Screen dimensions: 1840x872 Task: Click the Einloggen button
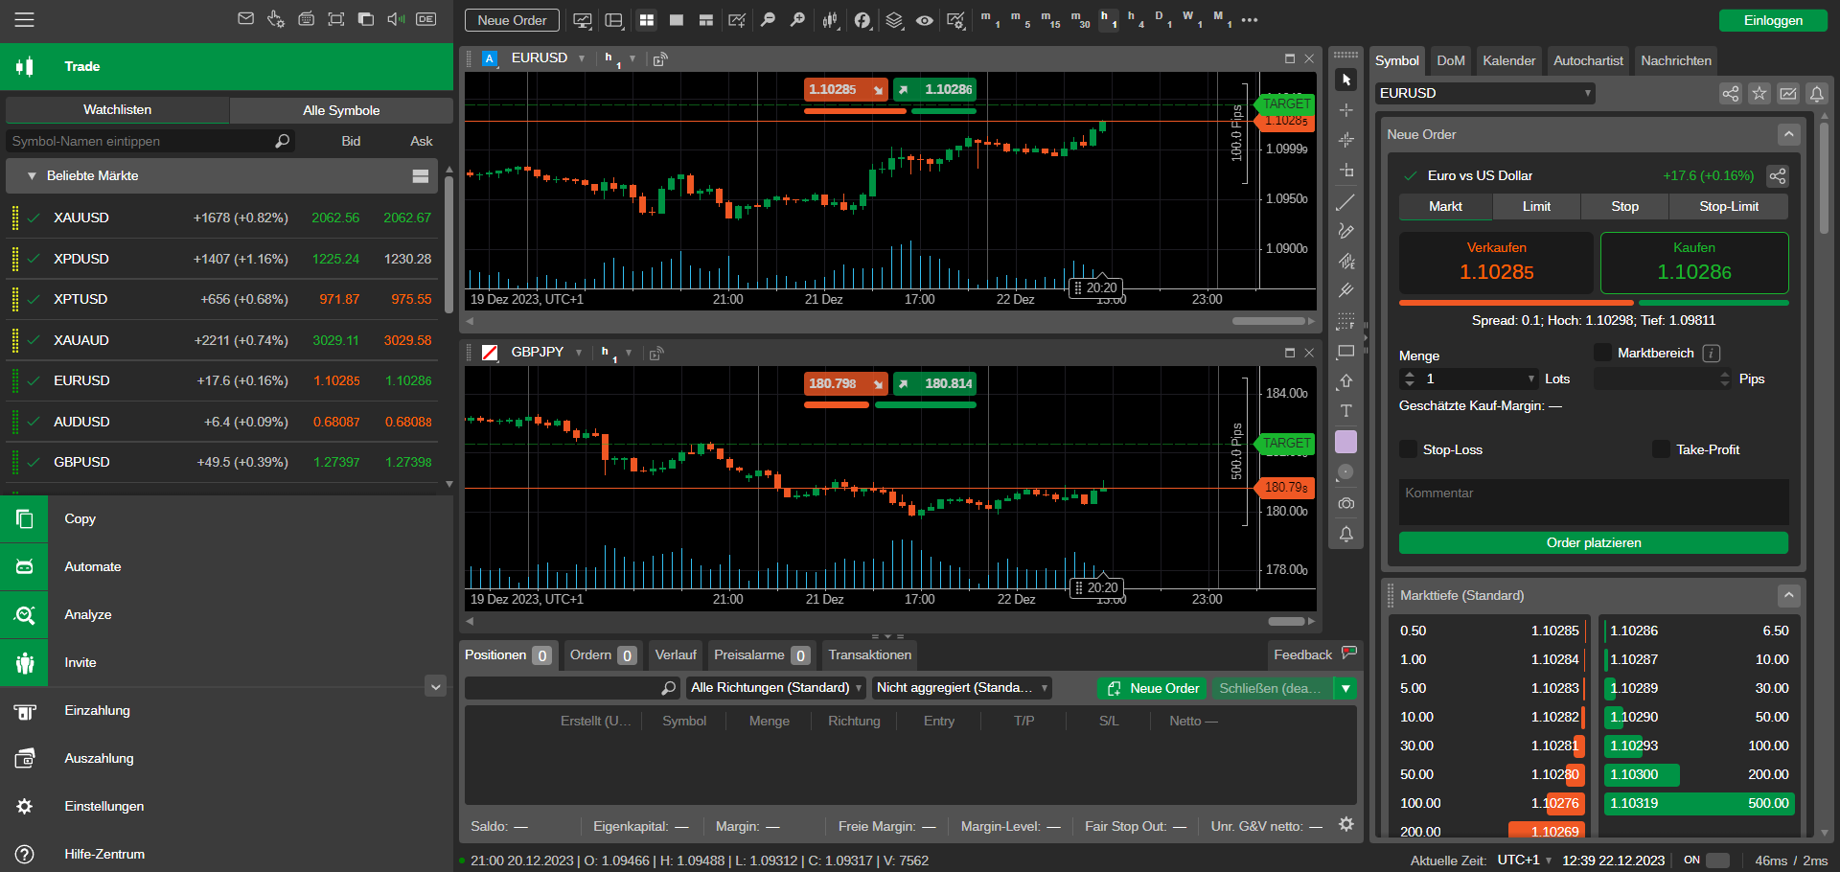1772,19
